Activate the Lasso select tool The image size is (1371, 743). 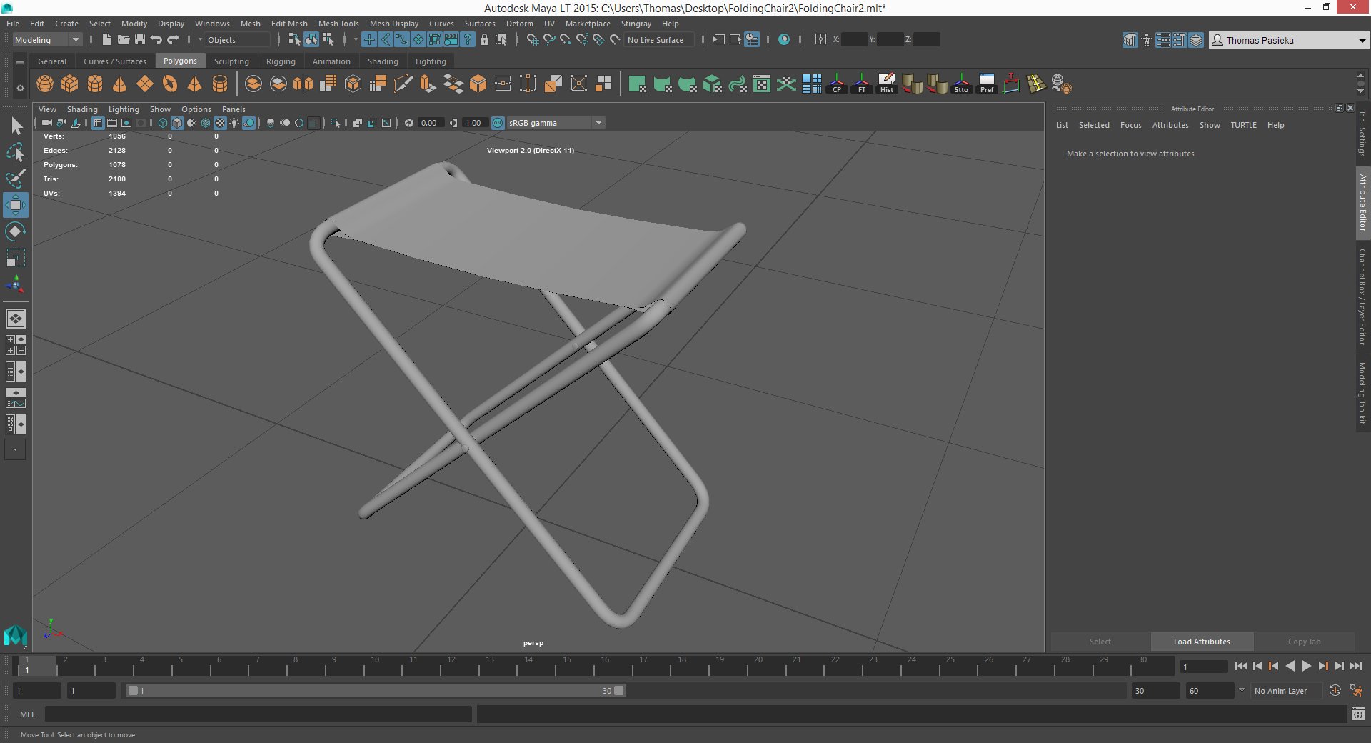[x=15, y=153]
